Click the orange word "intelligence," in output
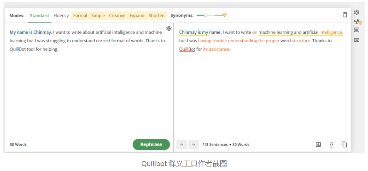The image size is (368, 171). coord(331,32)
